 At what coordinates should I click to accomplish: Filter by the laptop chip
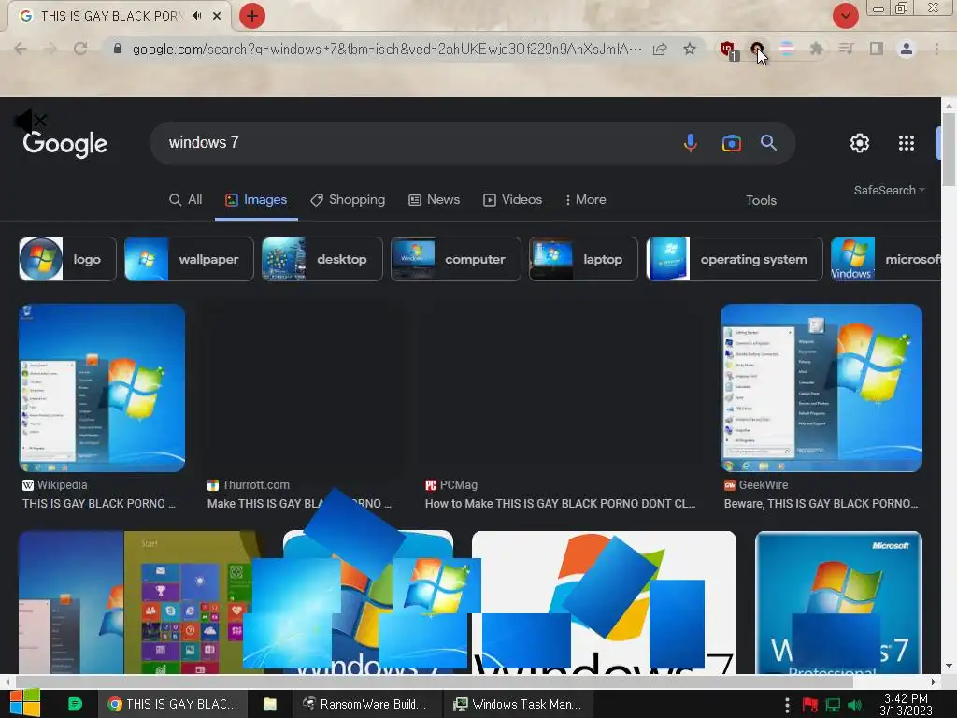[583, 259]
